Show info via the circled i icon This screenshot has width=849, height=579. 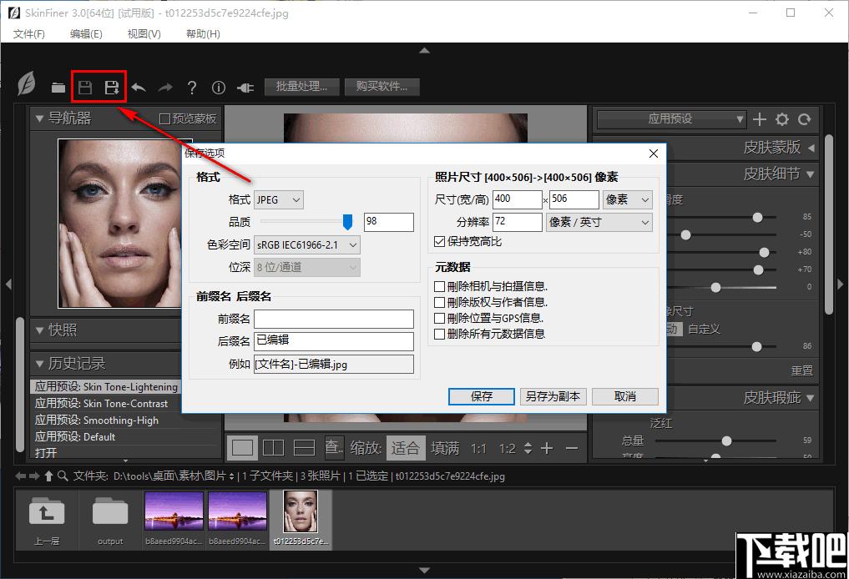click(x=218, y=87)
